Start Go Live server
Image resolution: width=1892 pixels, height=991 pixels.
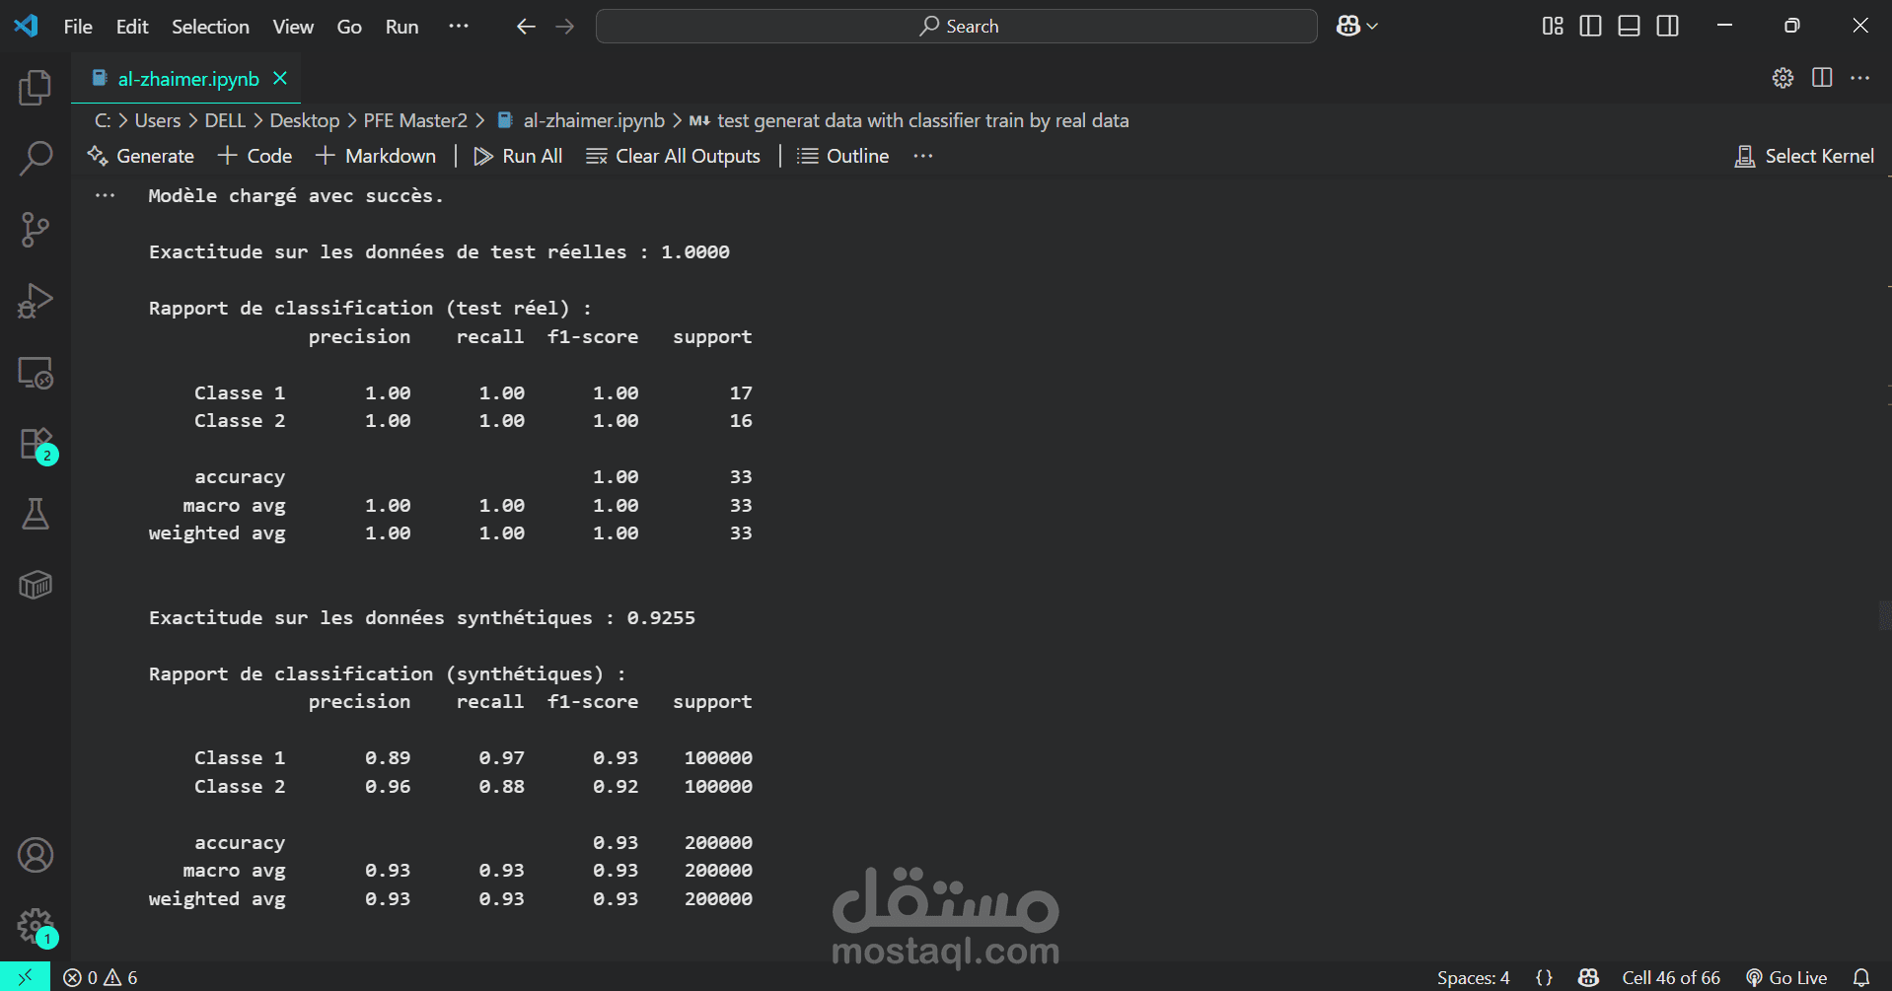[x=1786, y=977]
